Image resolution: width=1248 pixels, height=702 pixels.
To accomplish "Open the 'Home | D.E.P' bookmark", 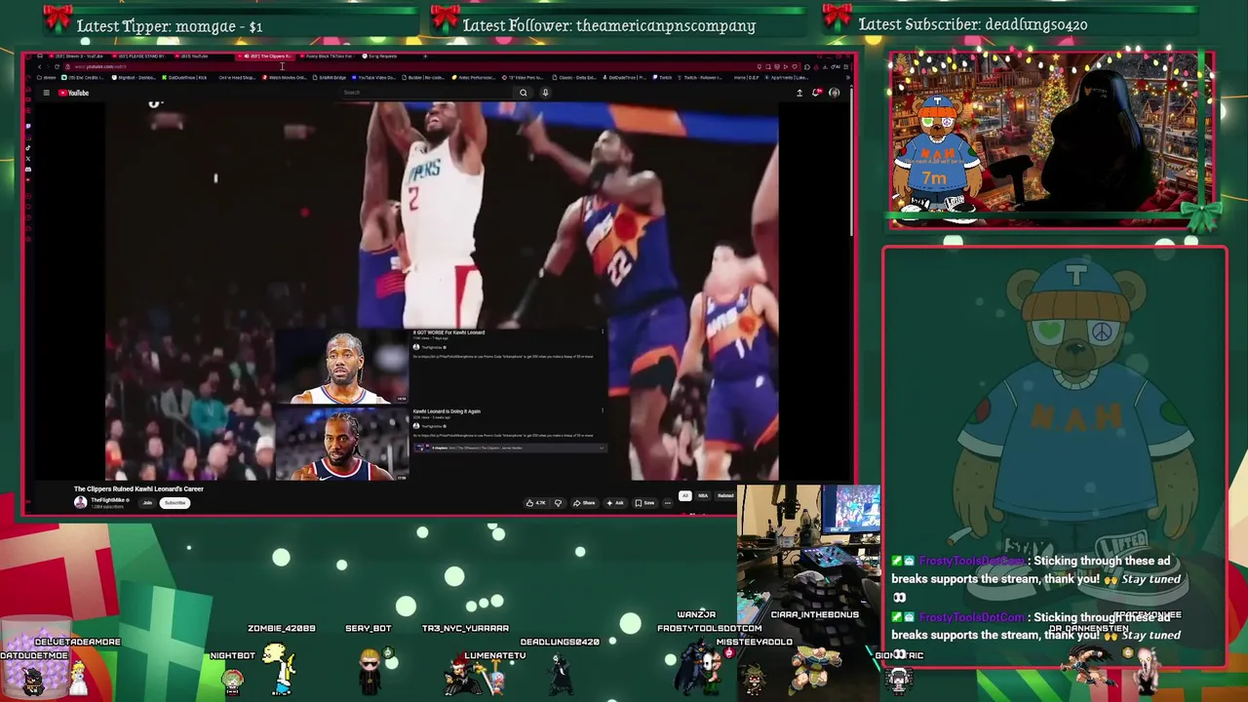I will (747, 78).
